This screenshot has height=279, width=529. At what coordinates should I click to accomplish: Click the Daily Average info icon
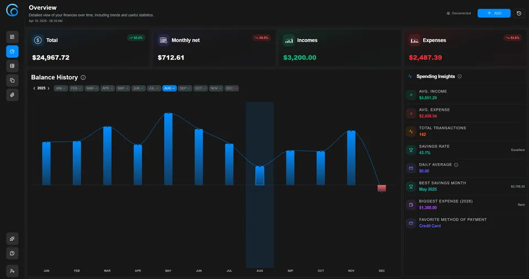coord(456,165)
